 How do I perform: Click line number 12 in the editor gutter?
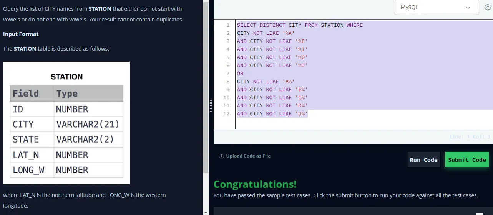coord(226,114)
